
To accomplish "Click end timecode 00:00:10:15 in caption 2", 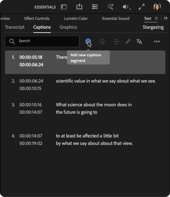I will 30,88.
